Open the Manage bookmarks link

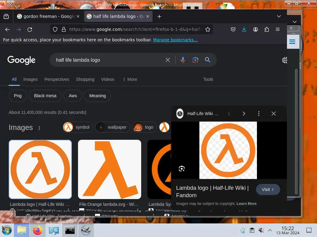tap(175, 40)
